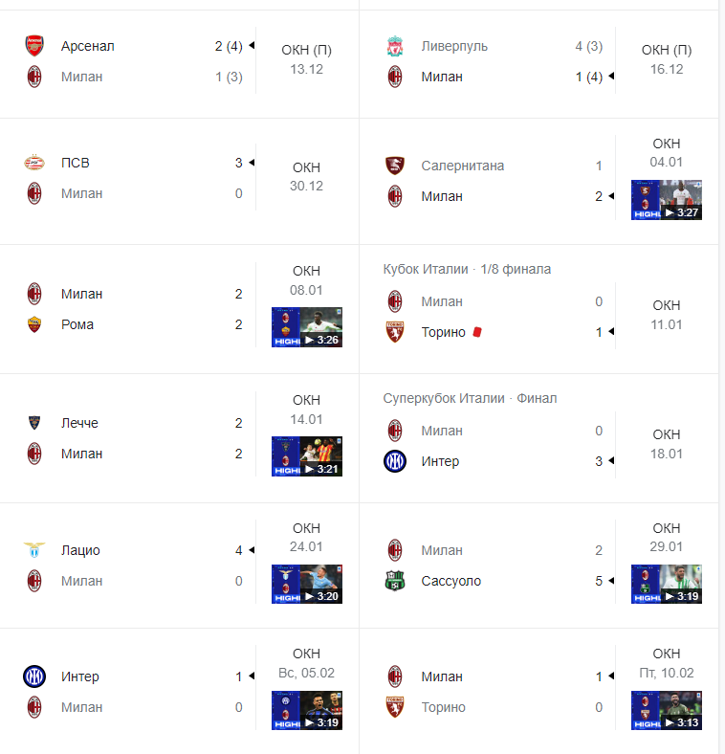
Task: Play Salernitana vs Milan highlights video
Action: click(667, 200)
